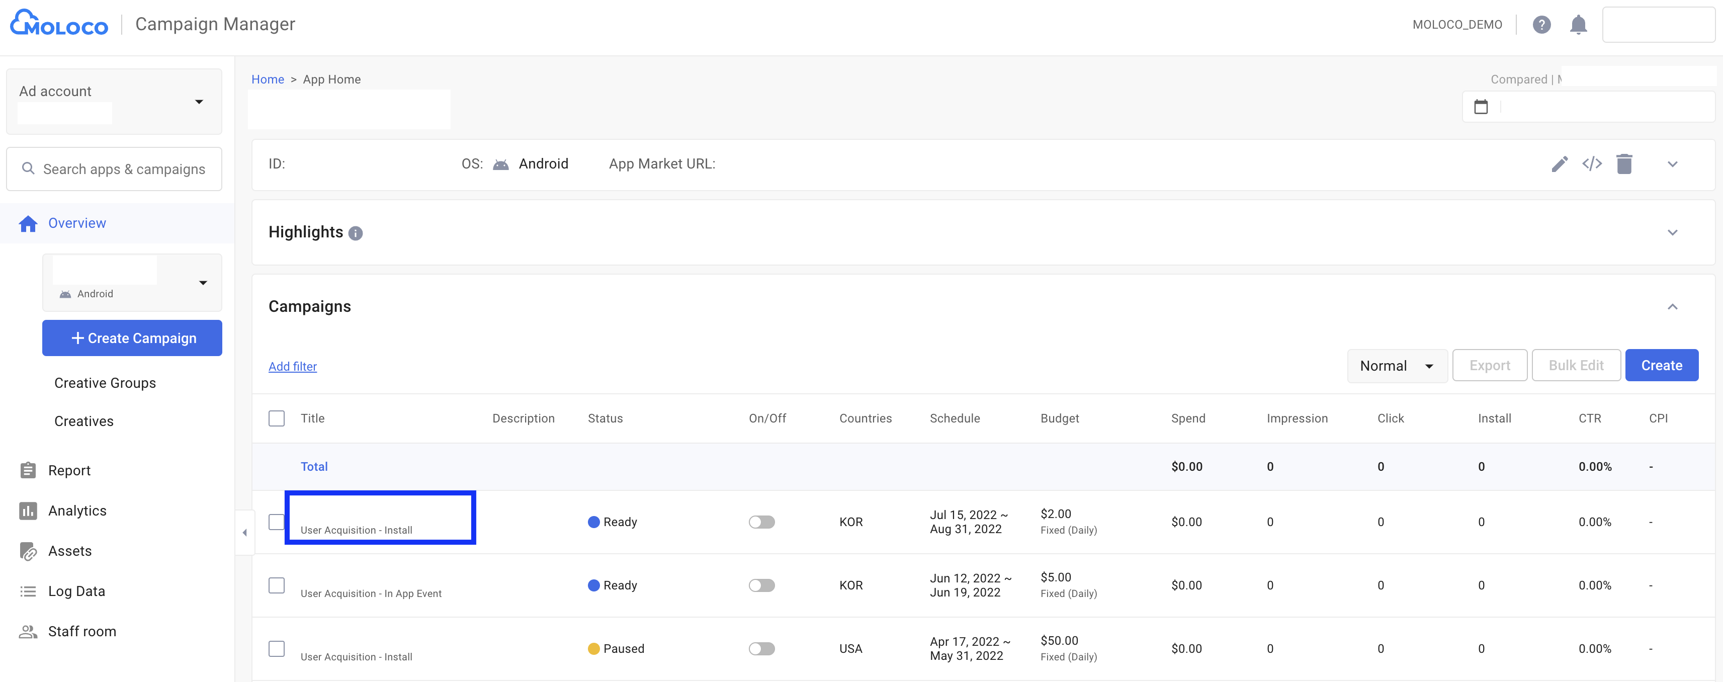Toggle on the Jul 15 KOR campaign
The image size is (1723, 682).
click(761, 522)
